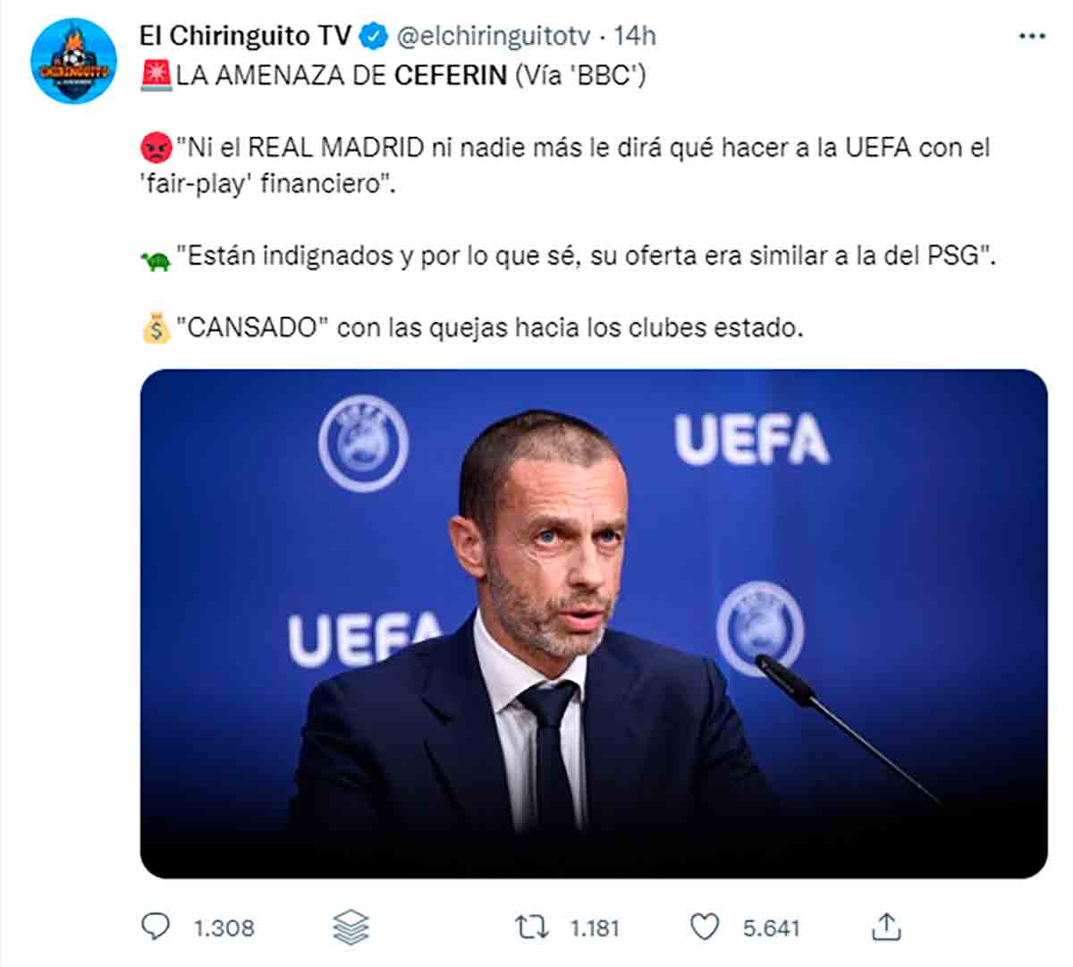Screen dimensions: 1073x967
Task: Click the blue verified badge
Action: (x=374, y=37)
